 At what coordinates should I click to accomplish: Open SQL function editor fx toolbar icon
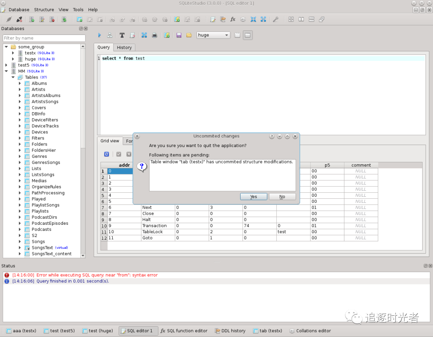[233, 19]
